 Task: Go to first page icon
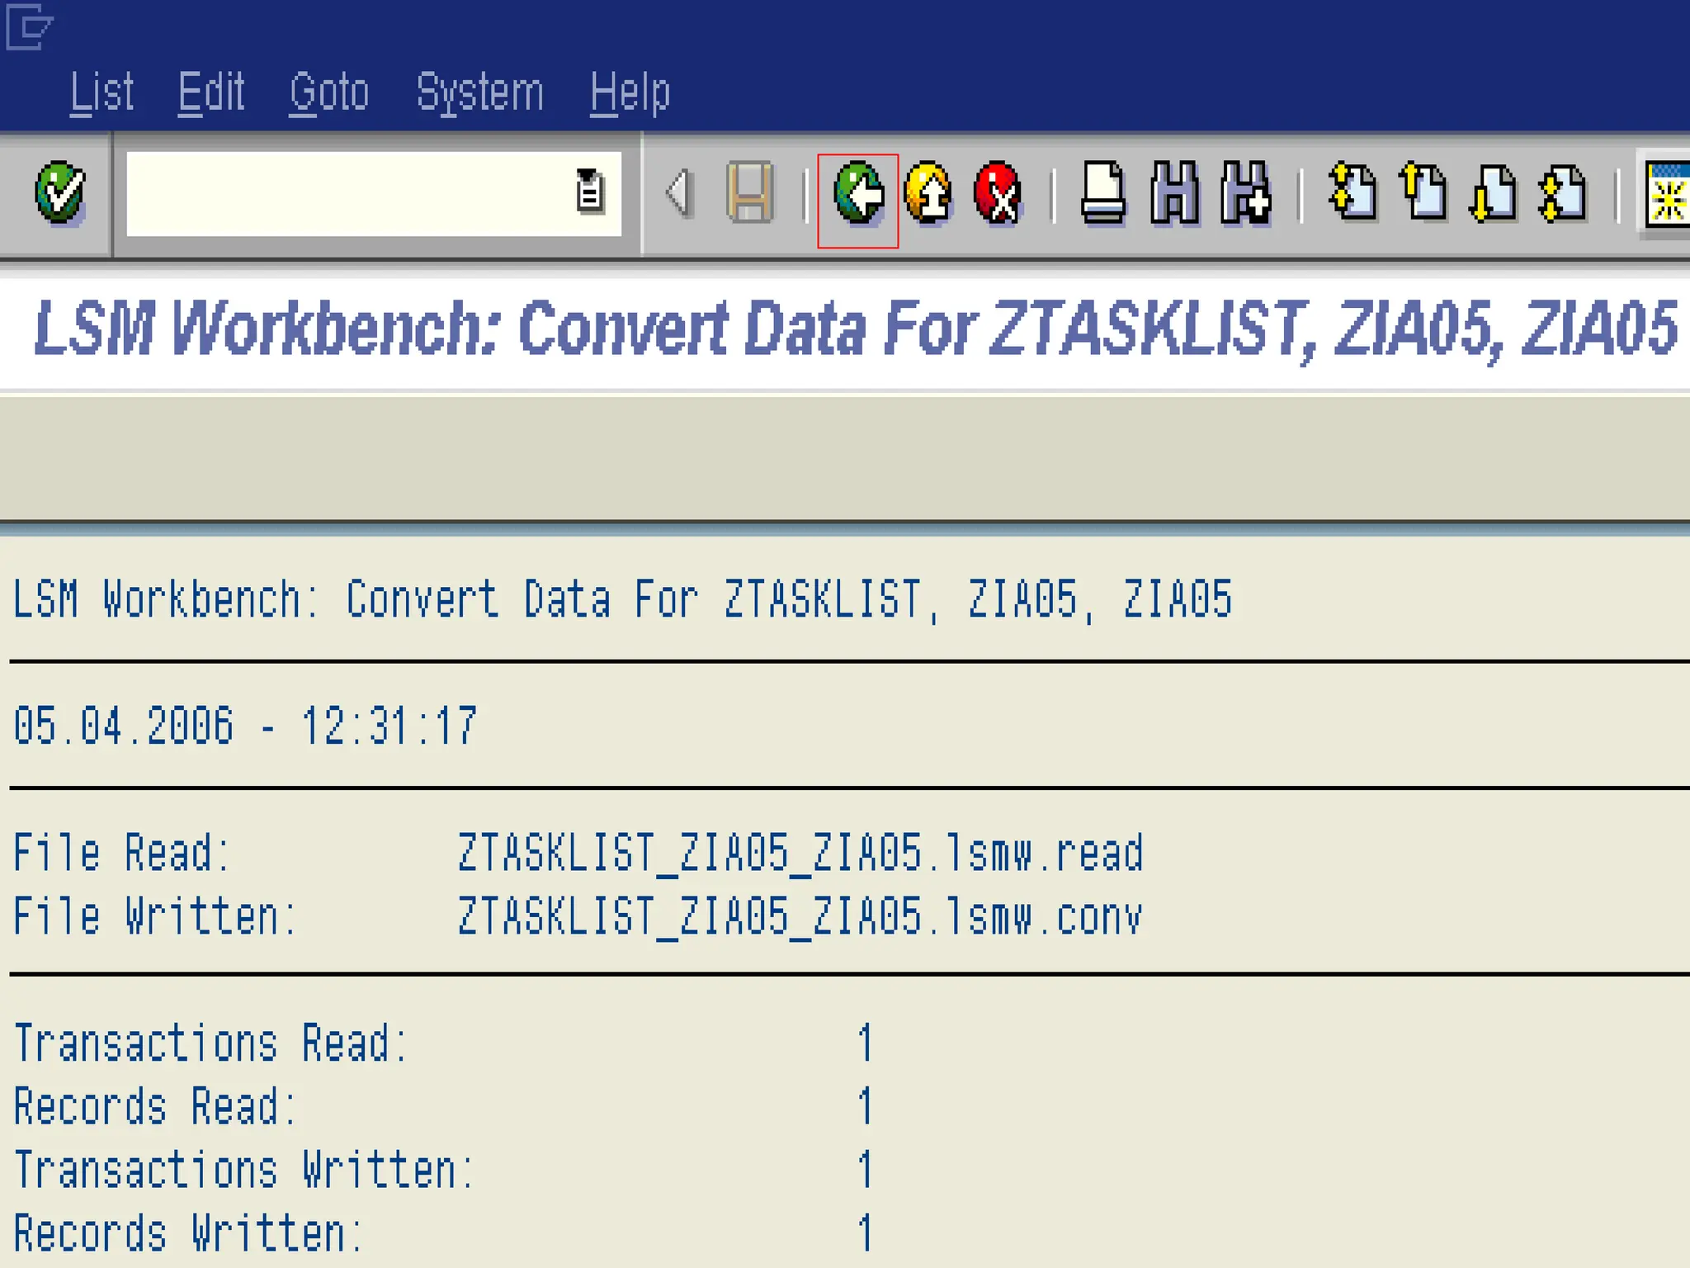point(1353,194)
